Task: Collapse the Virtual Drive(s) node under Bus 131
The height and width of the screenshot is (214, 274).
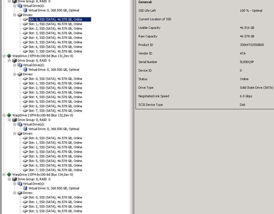Action: point(15,65)
